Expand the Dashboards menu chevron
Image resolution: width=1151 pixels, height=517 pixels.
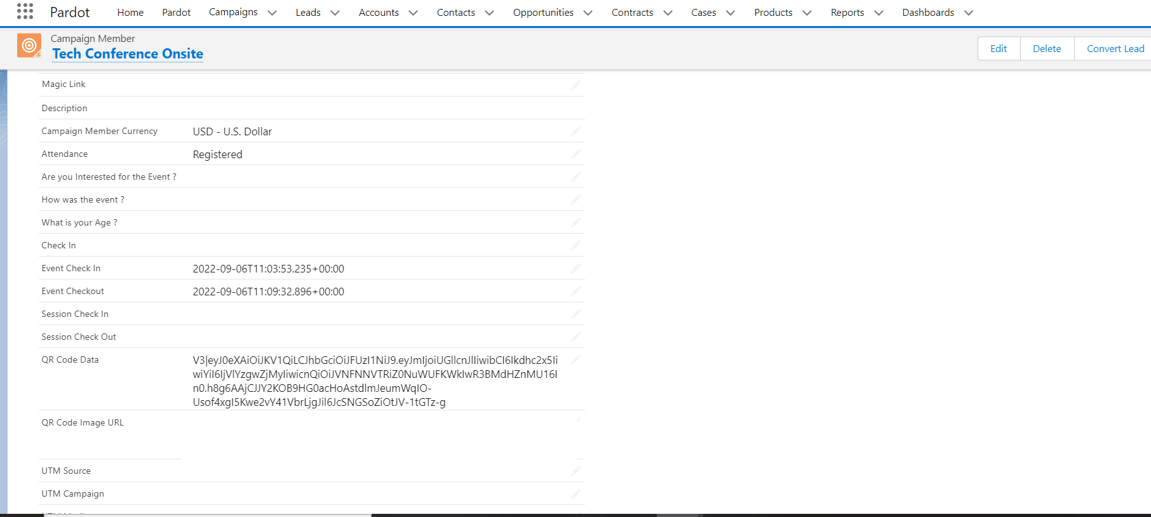(968, 13)
